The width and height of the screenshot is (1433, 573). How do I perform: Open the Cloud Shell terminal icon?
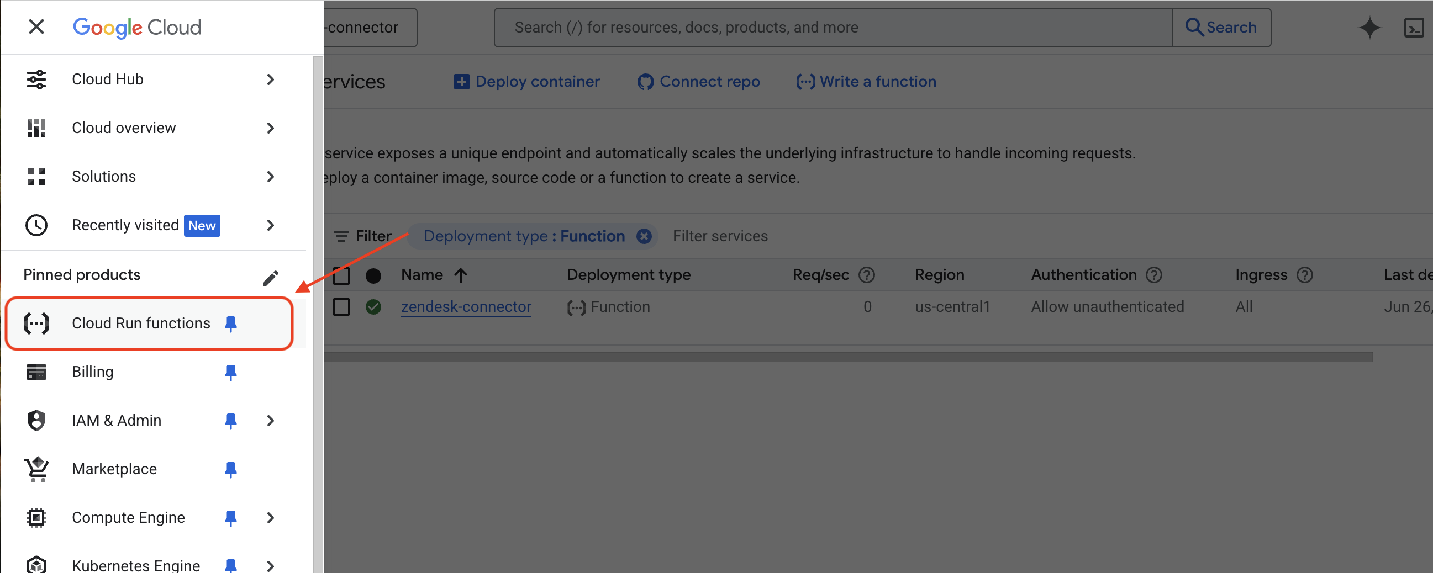click(1413, 28)
